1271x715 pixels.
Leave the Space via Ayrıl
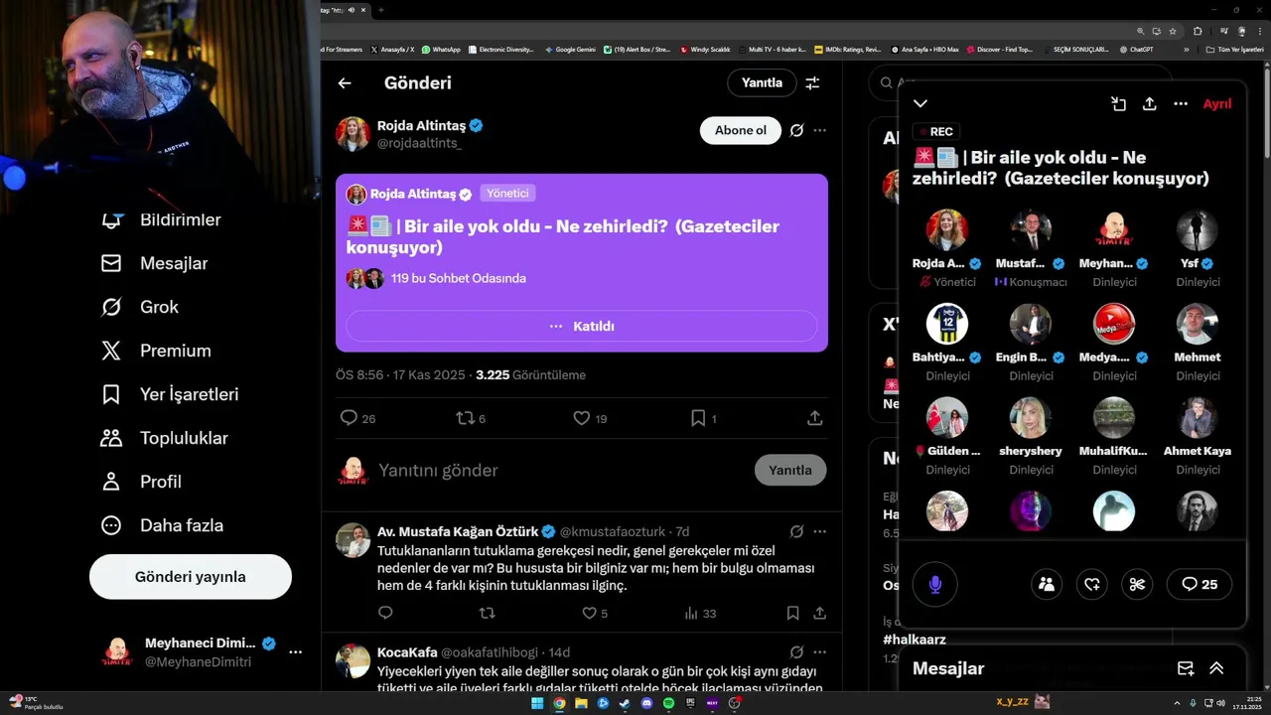point(1217,103)
